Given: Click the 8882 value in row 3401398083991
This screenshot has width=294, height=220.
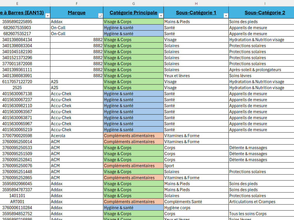Looking at the screenshot, I should coord(77,76).
